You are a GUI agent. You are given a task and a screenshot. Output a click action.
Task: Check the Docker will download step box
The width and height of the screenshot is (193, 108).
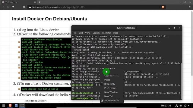[18, 95]
